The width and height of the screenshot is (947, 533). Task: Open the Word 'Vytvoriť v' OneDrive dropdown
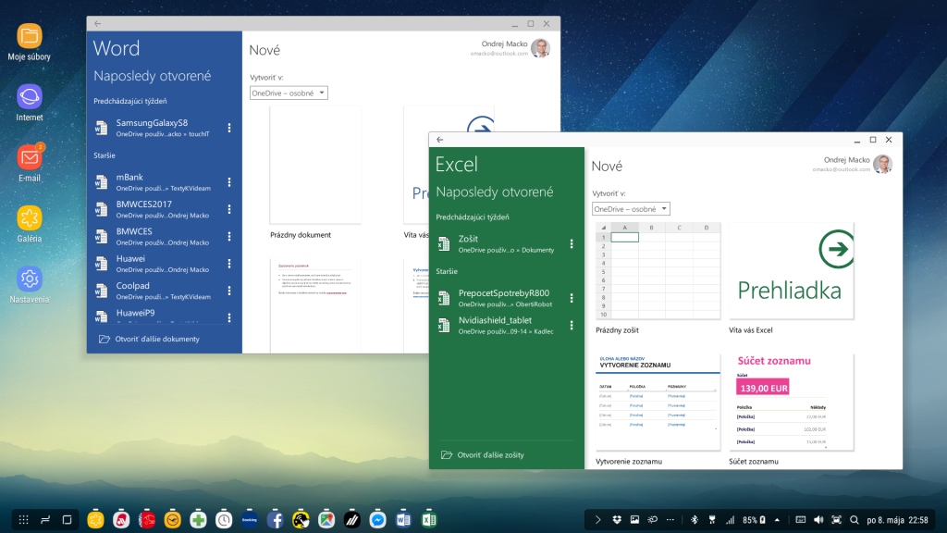coord(289,93)
